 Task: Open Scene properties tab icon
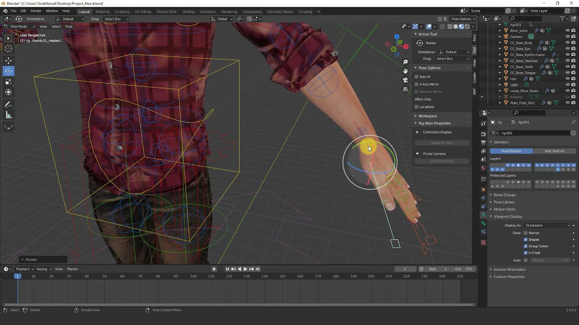484,160
